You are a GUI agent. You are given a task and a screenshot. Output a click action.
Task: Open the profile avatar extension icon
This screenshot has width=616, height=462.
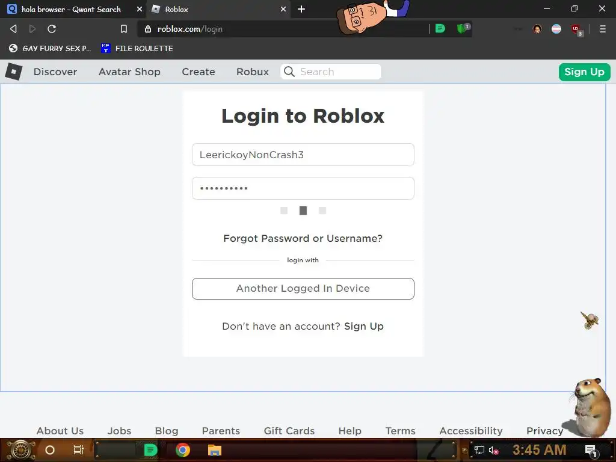click(x=537, y=29)
